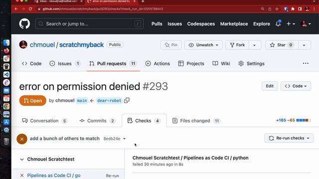Select the Checks tab

pos(144,121)
